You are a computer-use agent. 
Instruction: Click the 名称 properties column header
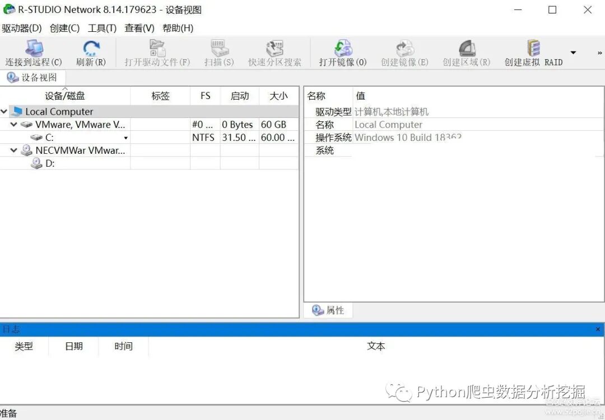pyautogui.click(x=328, y=96)
